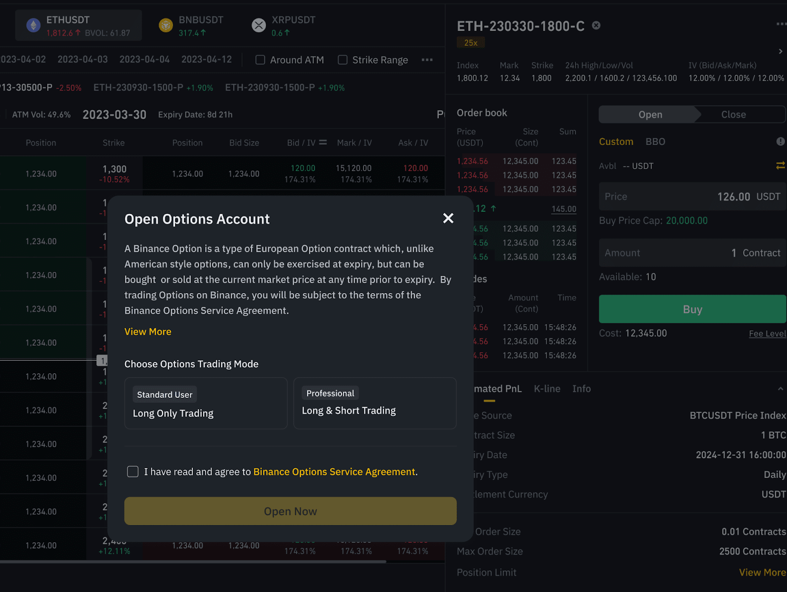Click the info icon beside BBO
Screen dimensions: 787x592
pyautogui.click(x=780, y=142)
